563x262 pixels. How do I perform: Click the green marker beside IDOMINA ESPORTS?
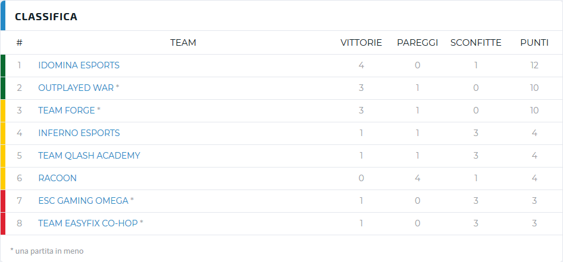point(3,65)
